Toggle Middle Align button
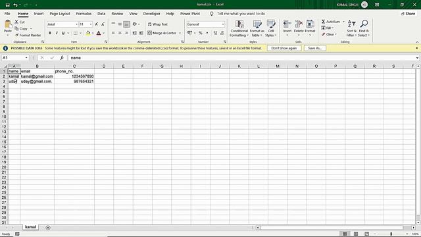 point(120,24)
